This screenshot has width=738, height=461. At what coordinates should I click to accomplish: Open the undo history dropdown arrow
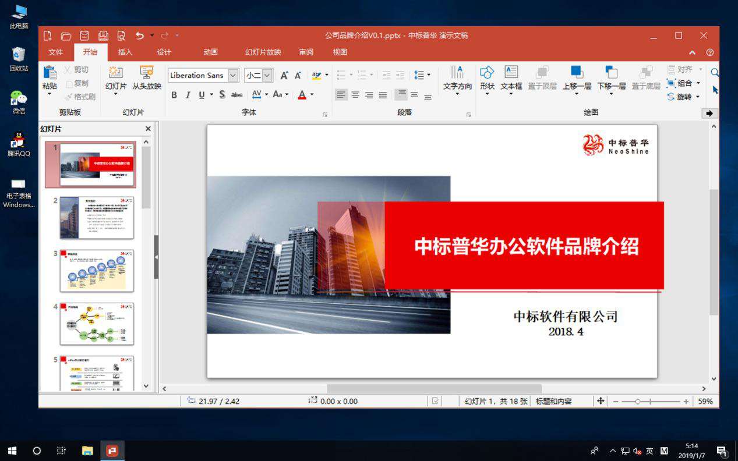coord(151,36)
